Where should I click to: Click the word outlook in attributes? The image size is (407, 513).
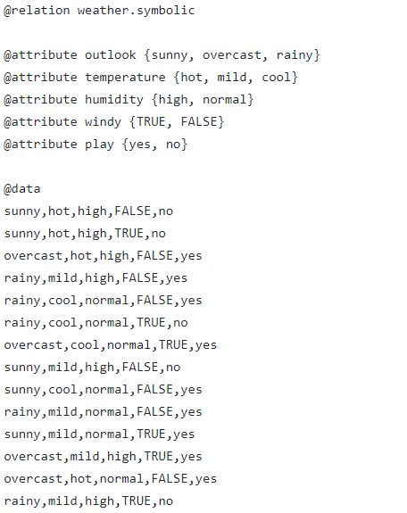click(111, 54)
